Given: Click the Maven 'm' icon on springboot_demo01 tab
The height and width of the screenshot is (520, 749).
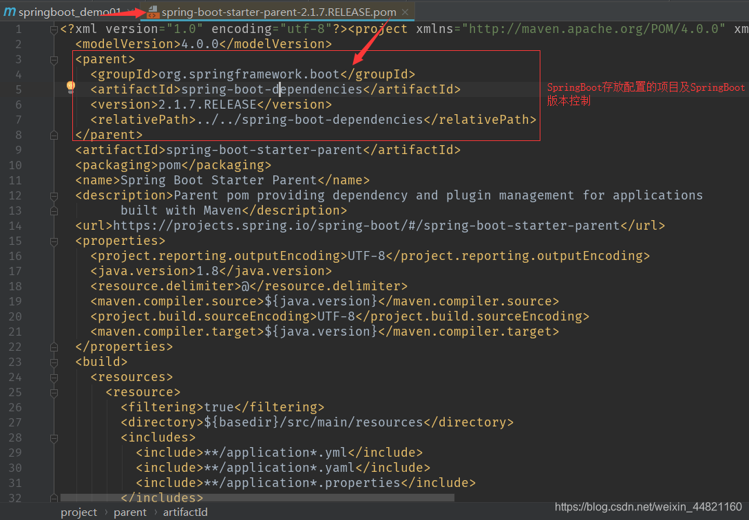Looking at the screenshot, I should click(x=10, y=12).
